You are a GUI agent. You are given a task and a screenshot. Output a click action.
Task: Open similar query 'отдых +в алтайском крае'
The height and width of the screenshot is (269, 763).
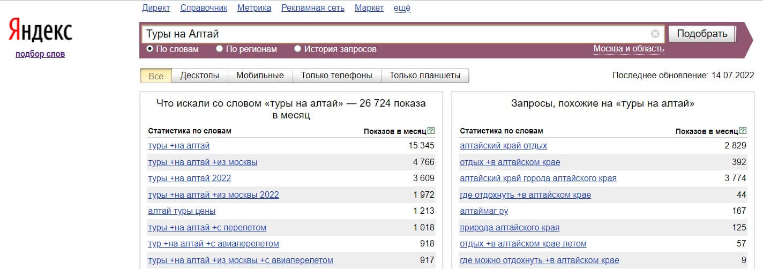[x=510, y=162]
